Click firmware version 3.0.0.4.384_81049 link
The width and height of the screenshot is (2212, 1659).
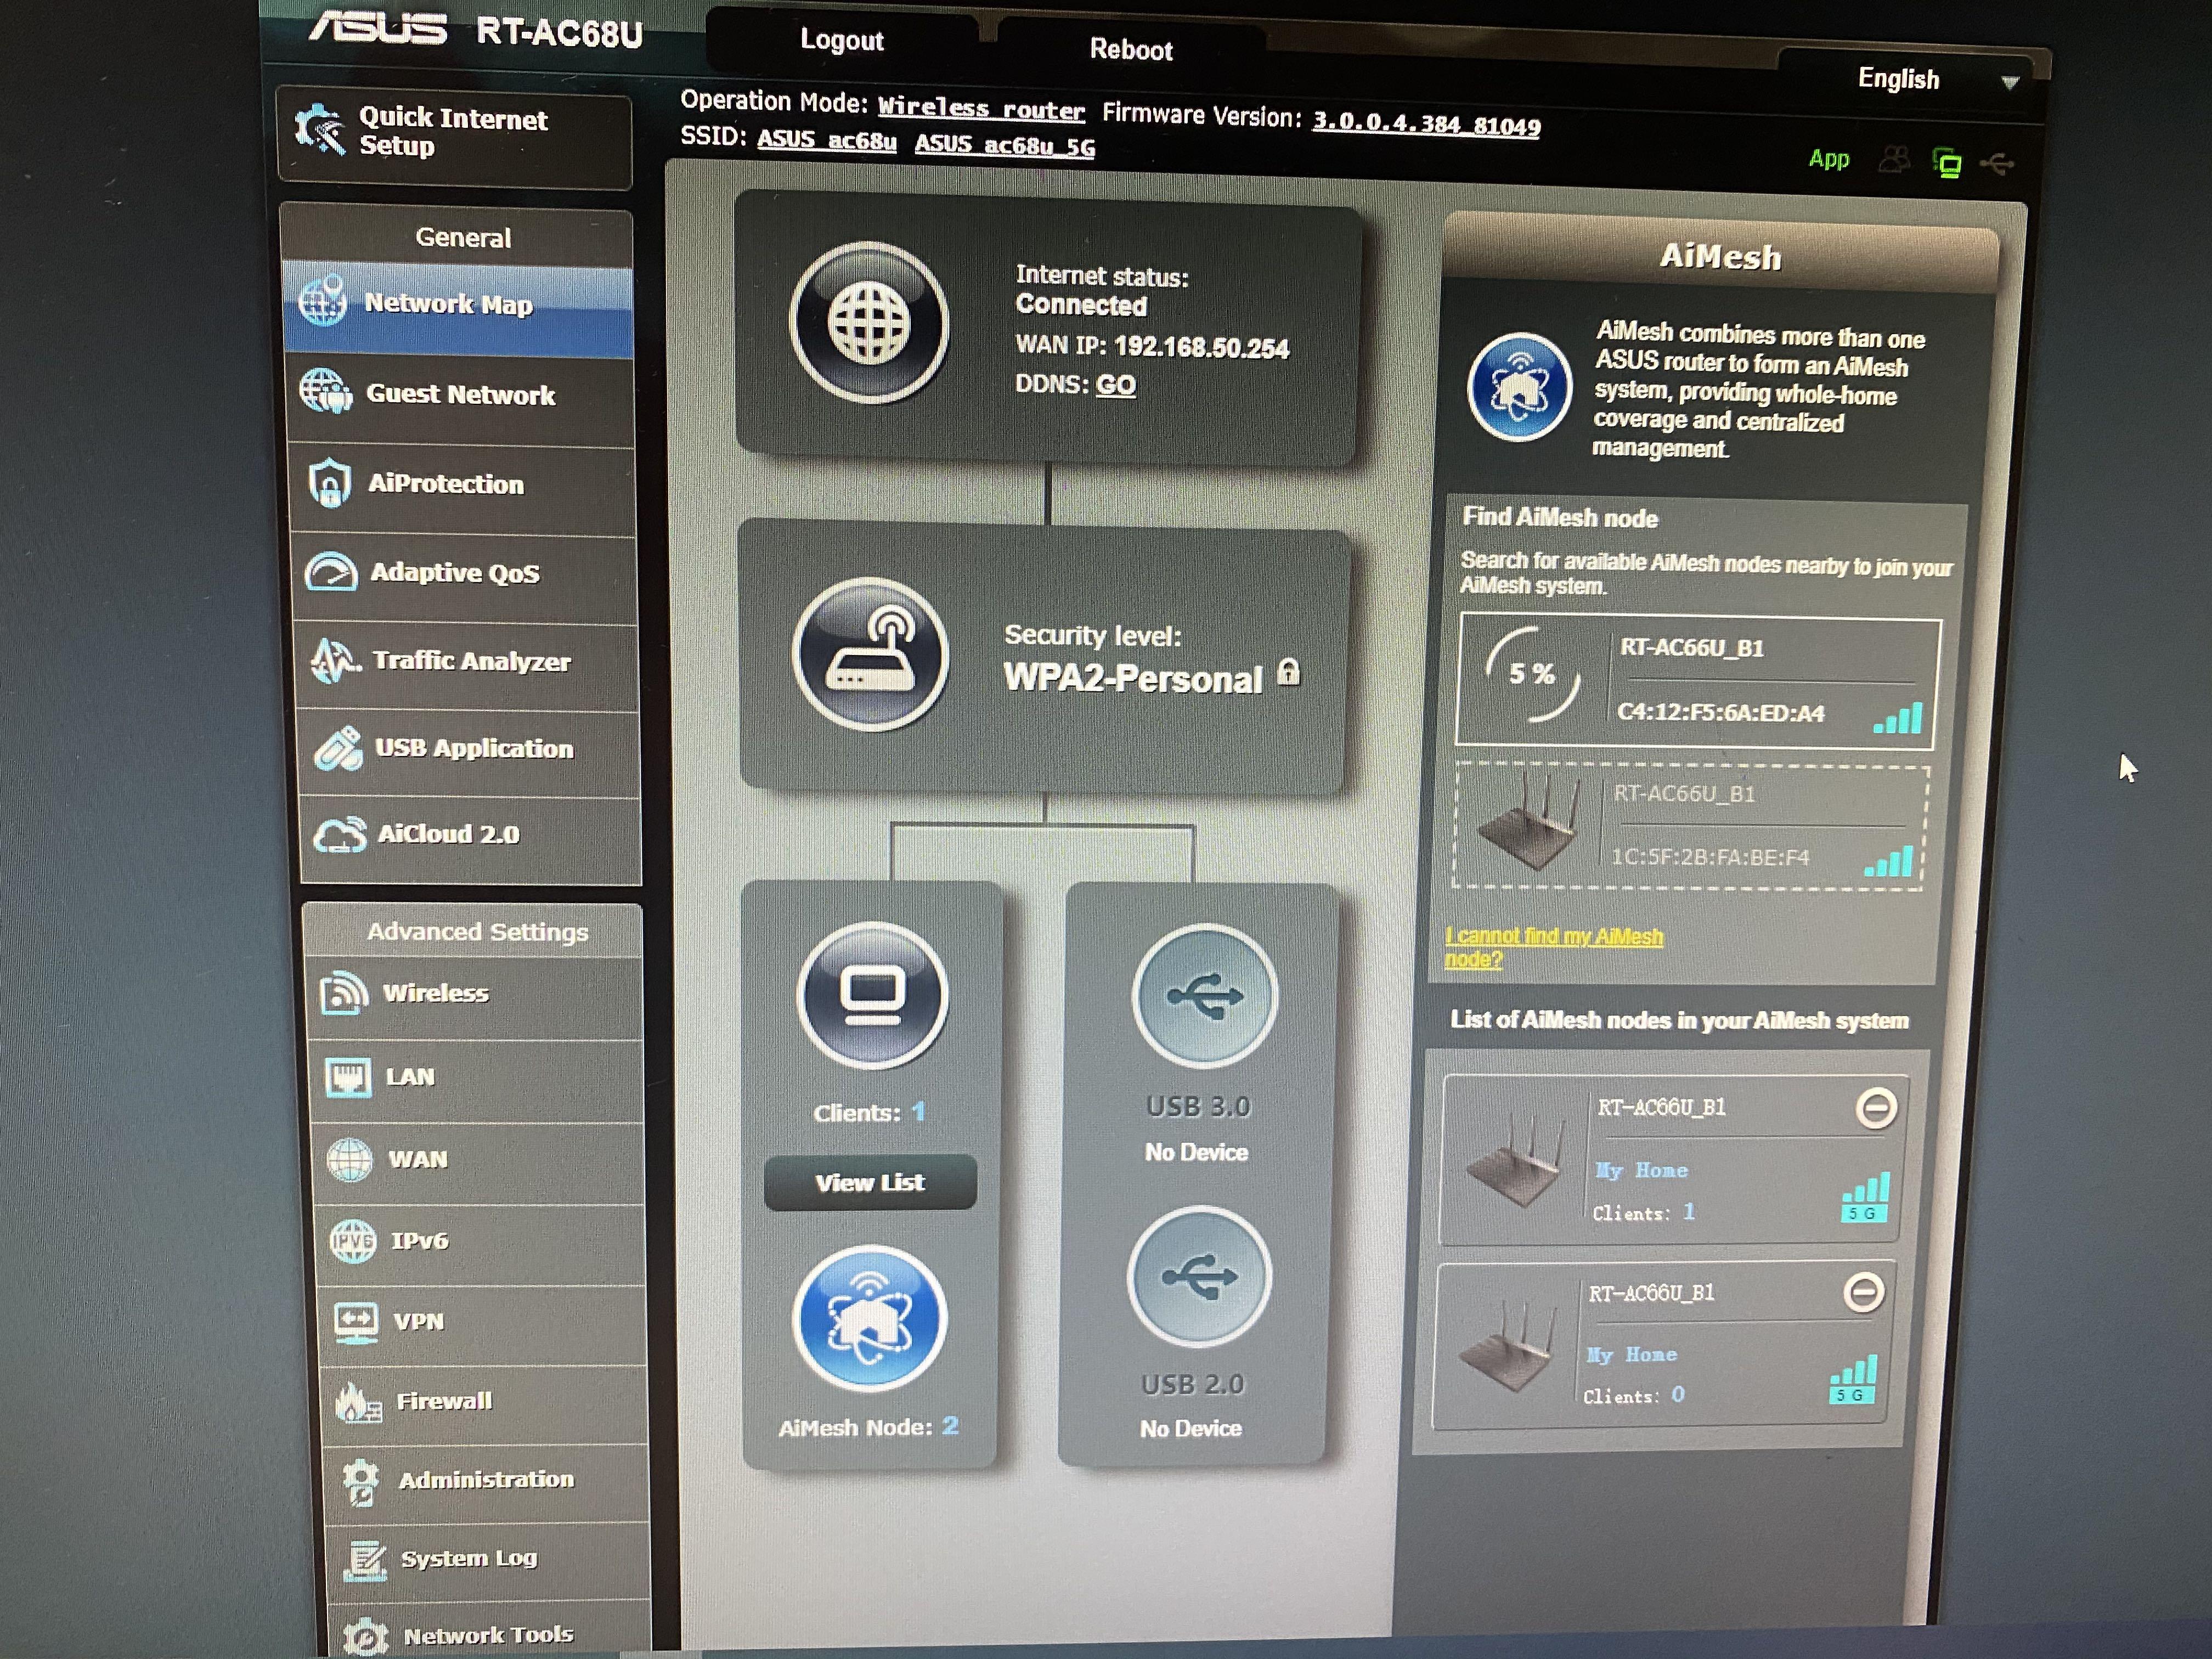click(x=1426, y=124)
